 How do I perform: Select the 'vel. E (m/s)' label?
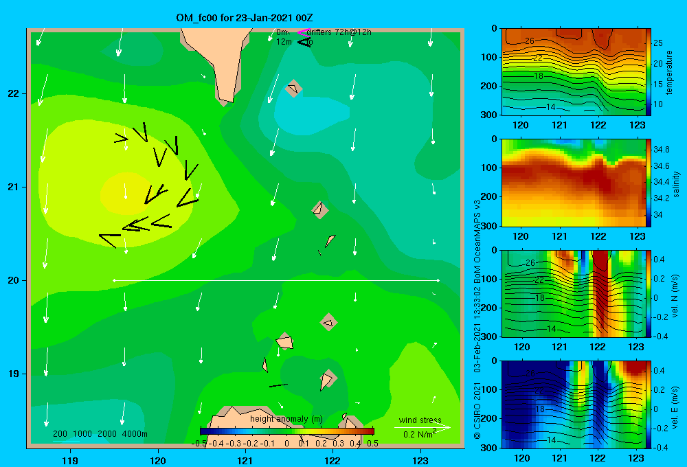pyautogui.click(x=675, y=407)
